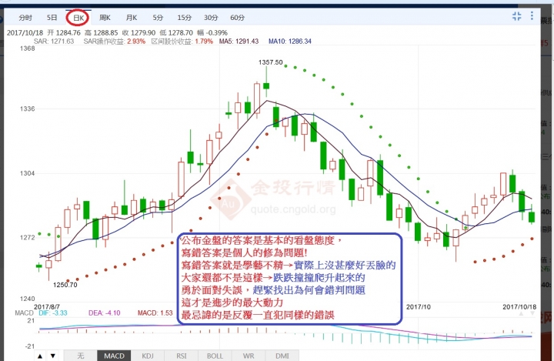Select the BOLL indicator tab

tap(215, 356)
